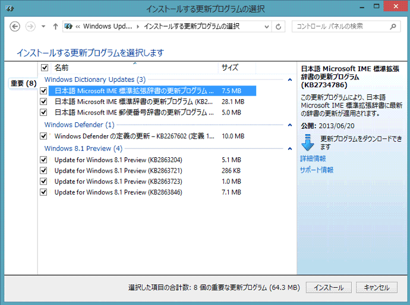Open the 詳細情報 link
The height and width of the screenshot is (305, 410).
pos(313,159)
